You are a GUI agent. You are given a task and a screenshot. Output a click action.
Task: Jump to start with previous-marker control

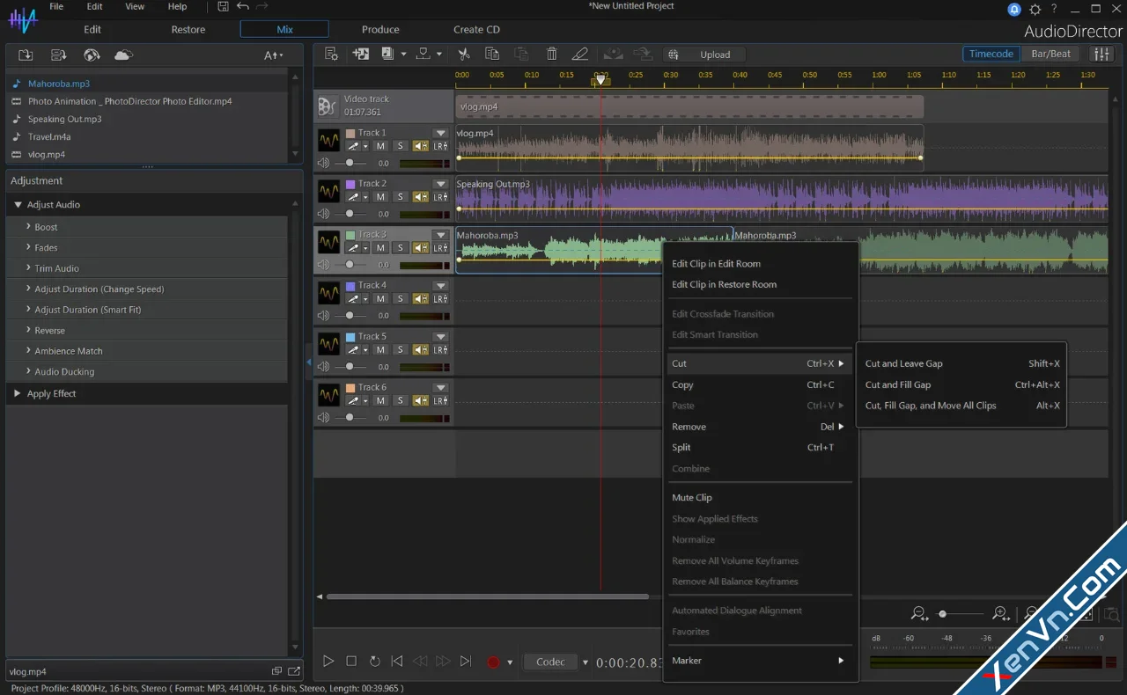(x=397, y=662)
